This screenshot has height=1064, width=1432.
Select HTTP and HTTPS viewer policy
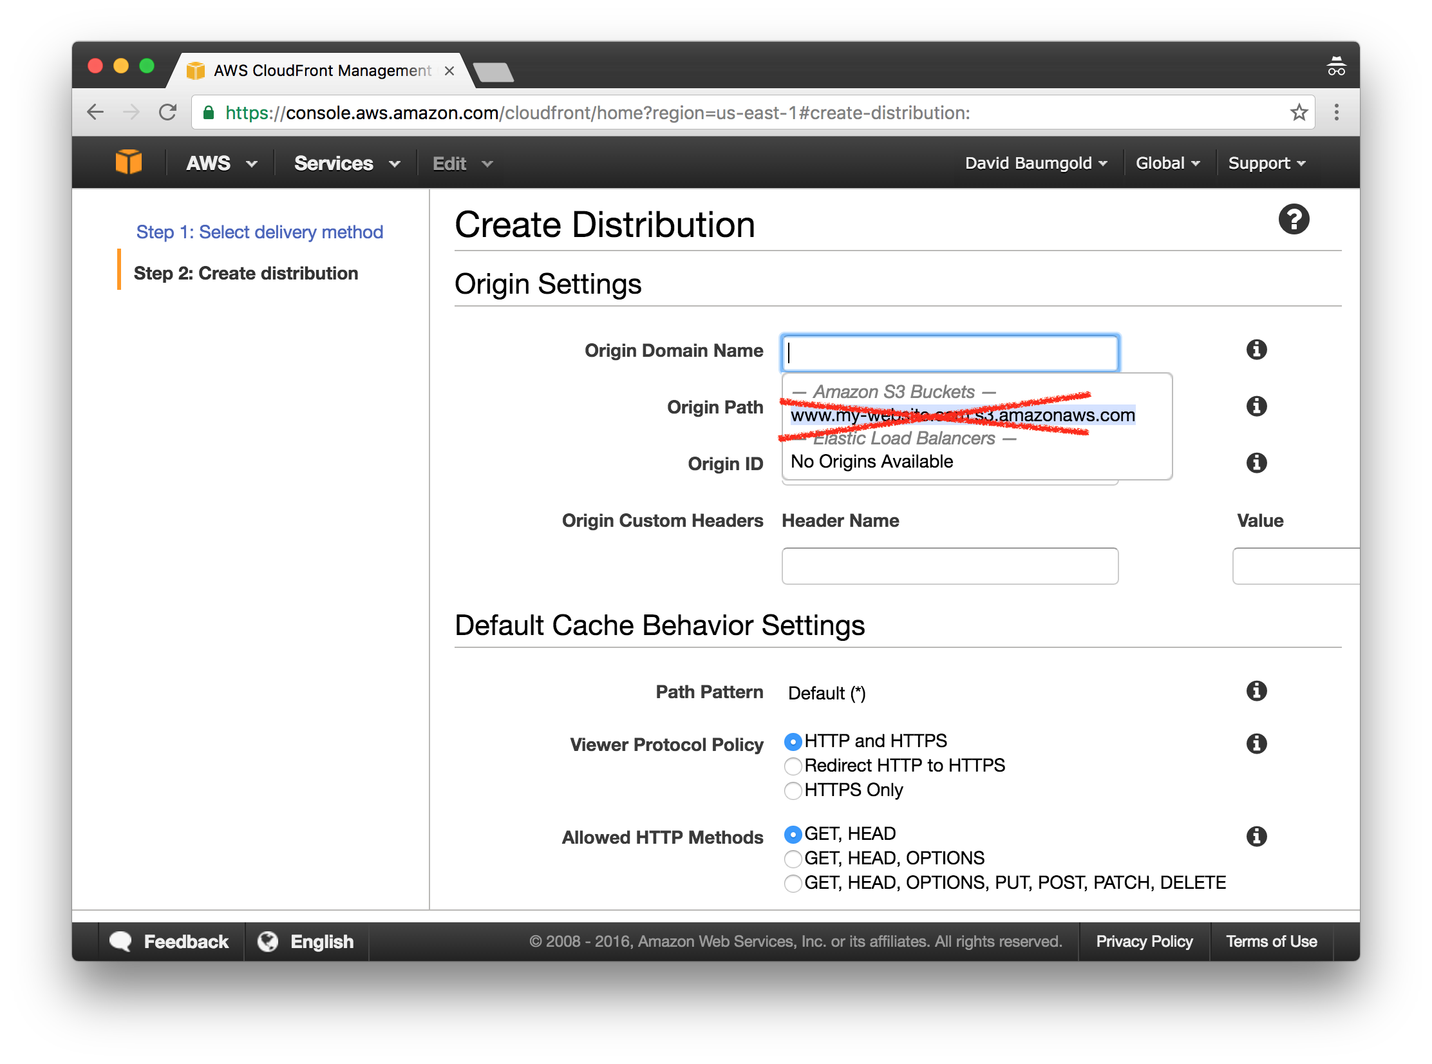793,742
